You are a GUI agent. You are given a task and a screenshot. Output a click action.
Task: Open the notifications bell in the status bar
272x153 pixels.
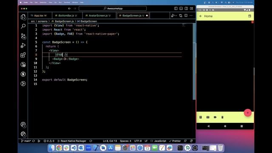tap(191, 141)
